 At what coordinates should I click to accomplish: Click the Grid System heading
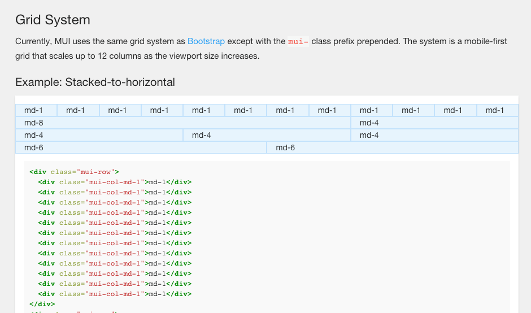(53, 20)
